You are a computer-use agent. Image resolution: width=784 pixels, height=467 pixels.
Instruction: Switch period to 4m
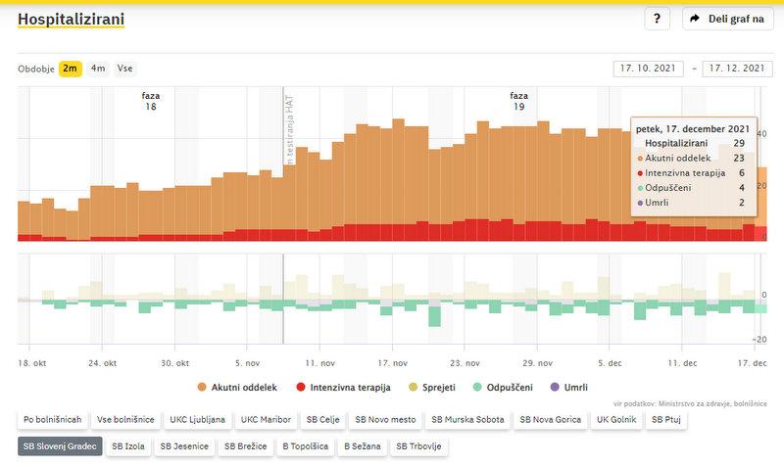[x=98, y=69]
